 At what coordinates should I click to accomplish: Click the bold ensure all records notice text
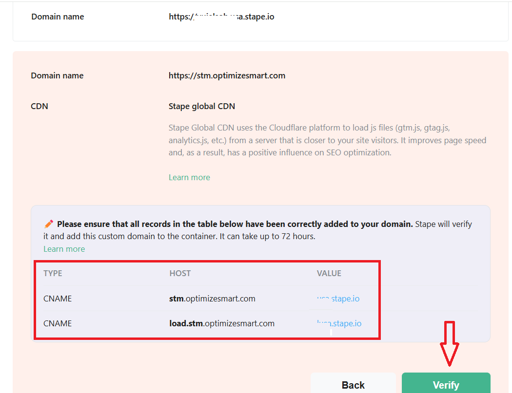click(x=235, y=224)
